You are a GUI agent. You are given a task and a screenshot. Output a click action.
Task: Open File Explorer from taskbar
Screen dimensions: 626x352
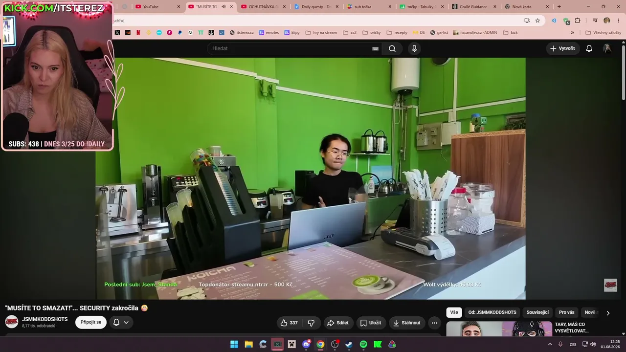[248, 344]
